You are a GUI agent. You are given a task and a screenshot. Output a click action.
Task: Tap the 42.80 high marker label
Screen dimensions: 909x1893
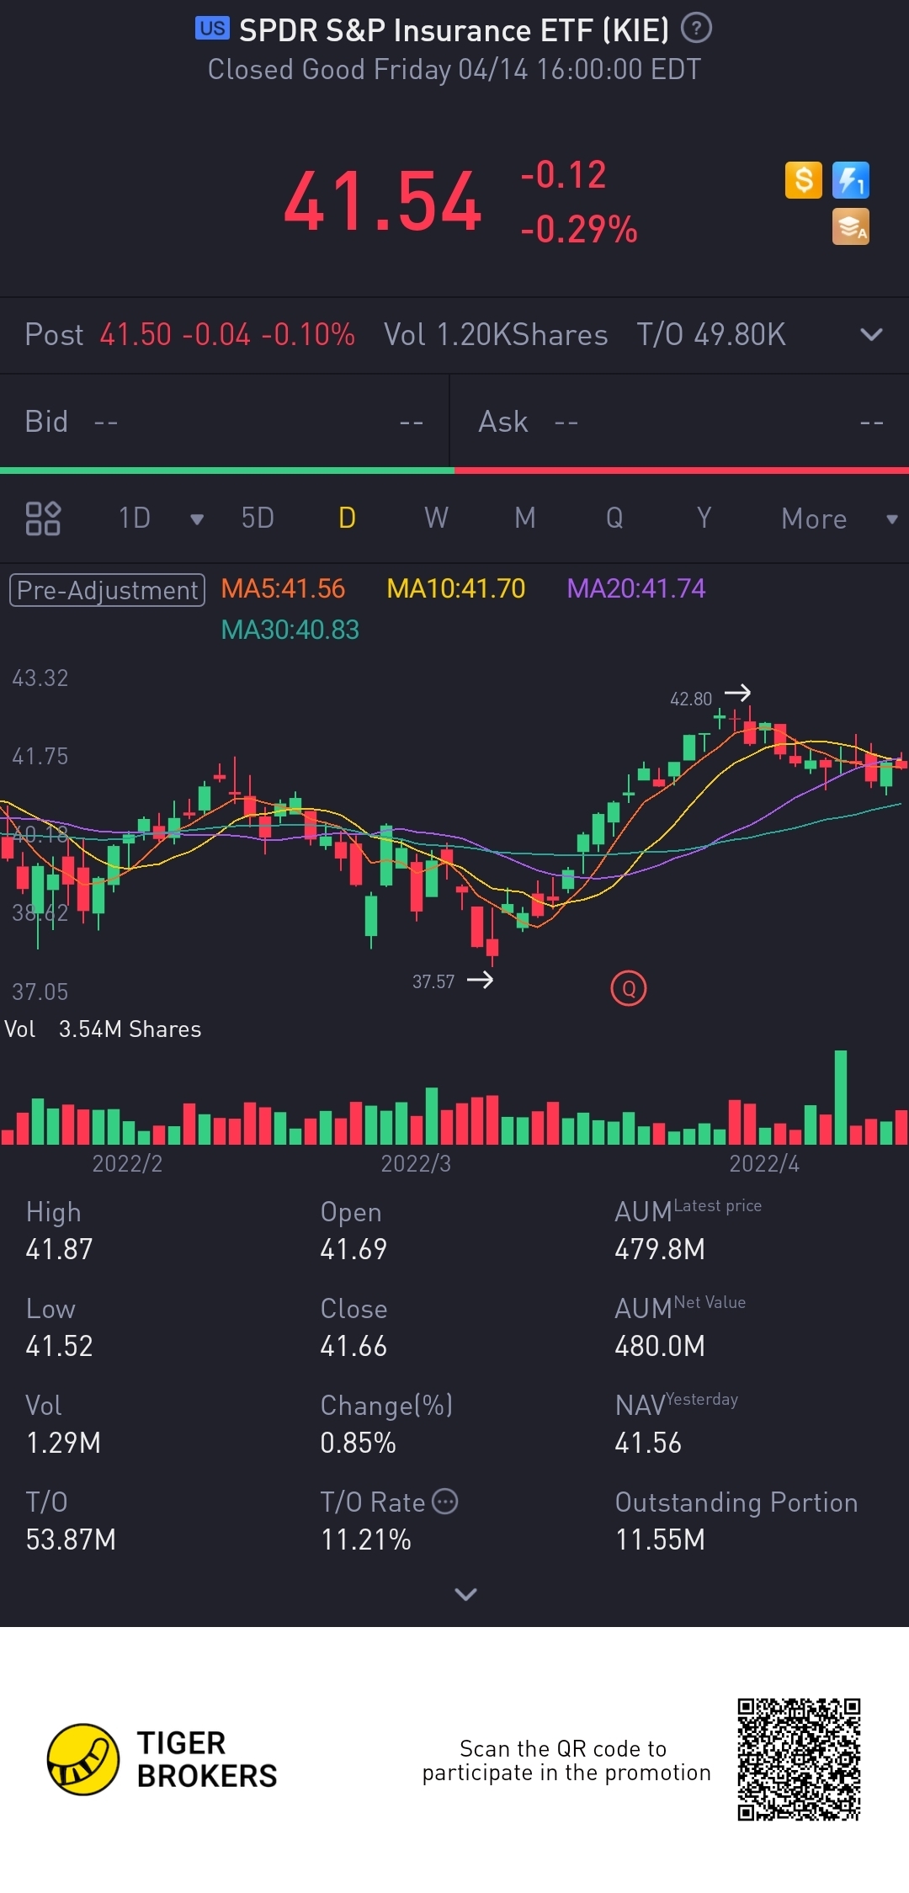click(x=691, y=699)
